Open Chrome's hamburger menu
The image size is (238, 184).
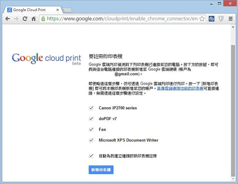[x=231, y=19]
